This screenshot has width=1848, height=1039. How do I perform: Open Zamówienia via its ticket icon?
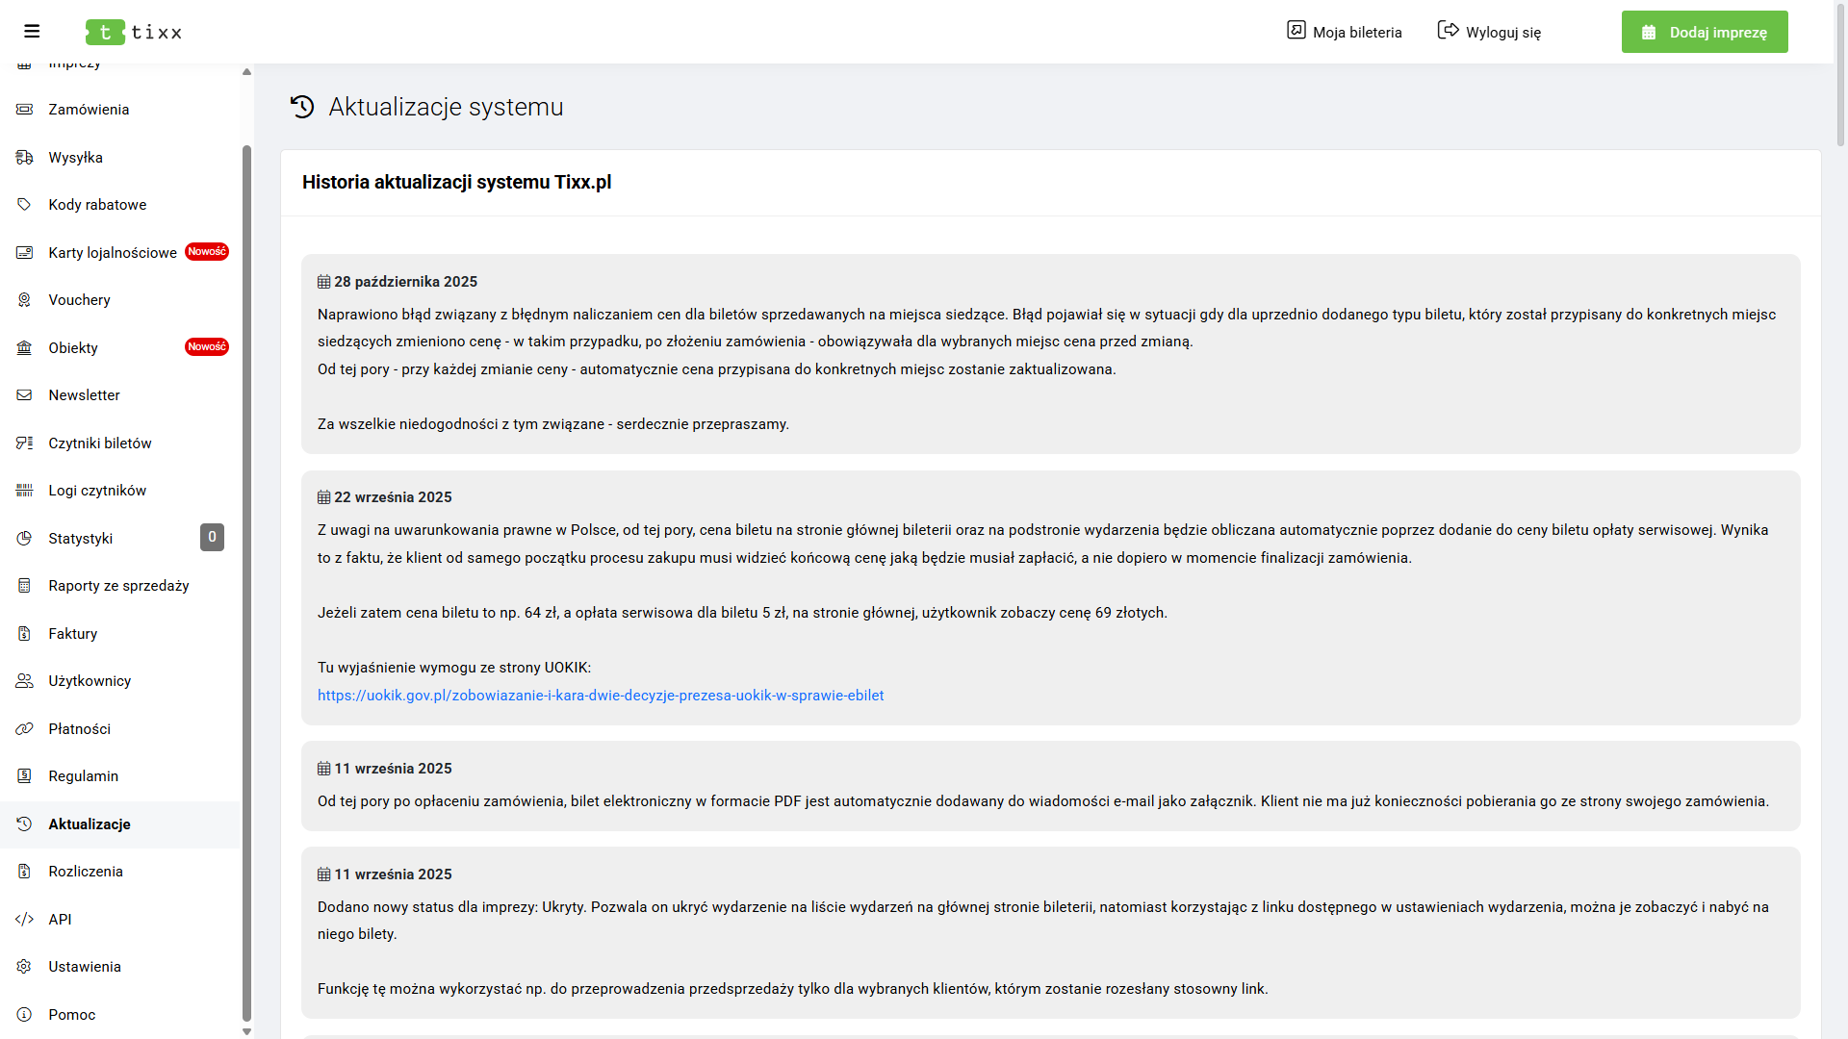pos(25,110)
